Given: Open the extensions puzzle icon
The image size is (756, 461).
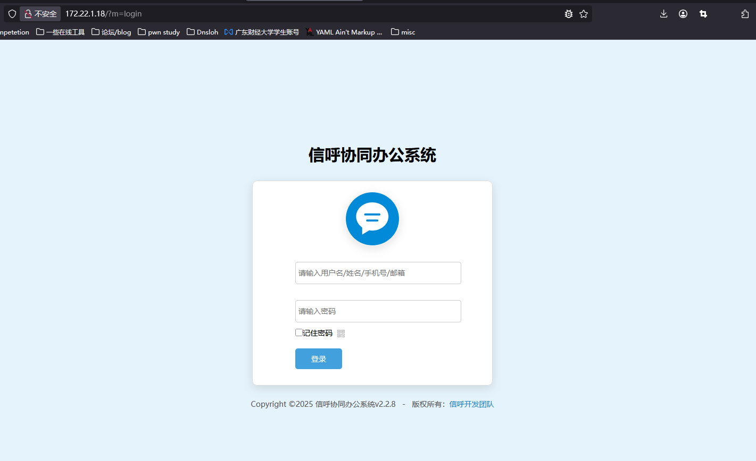Looking at the screenshot, I should [745, 14].
